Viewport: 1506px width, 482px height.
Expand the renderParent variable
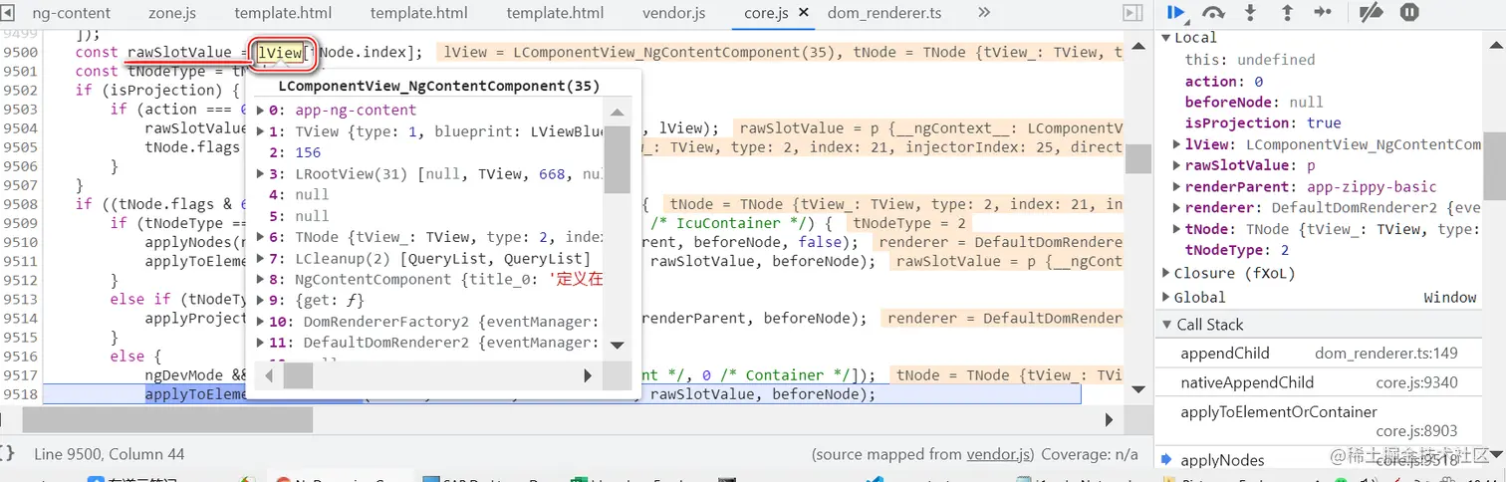(1178, 187)
